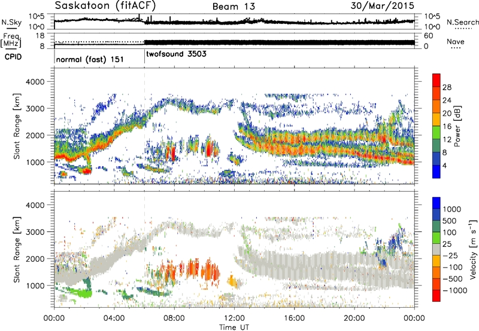Viewport: 479px width, 331px height.
Task: Click the twofsound 3503 CPID entry
Action: 176,54
